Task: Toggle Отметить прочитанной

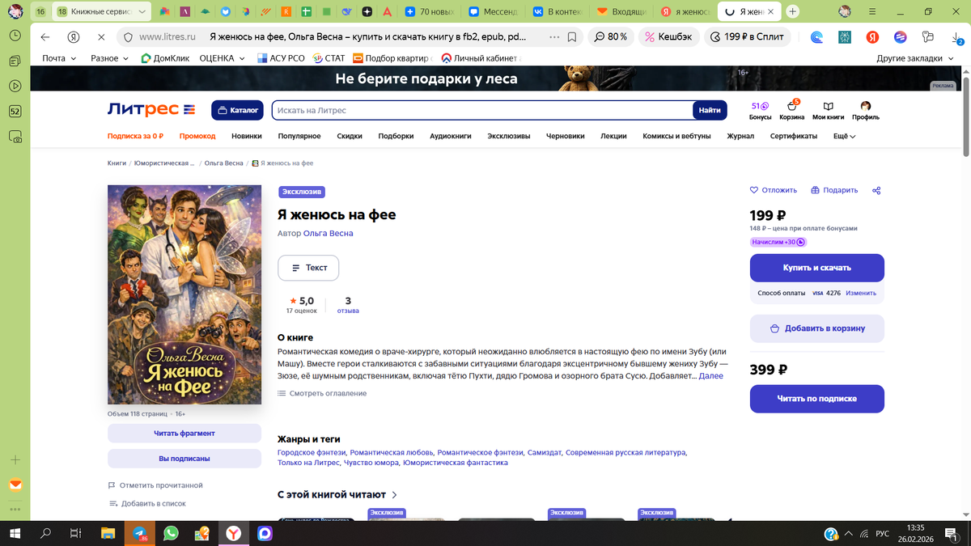Action: 155,485
